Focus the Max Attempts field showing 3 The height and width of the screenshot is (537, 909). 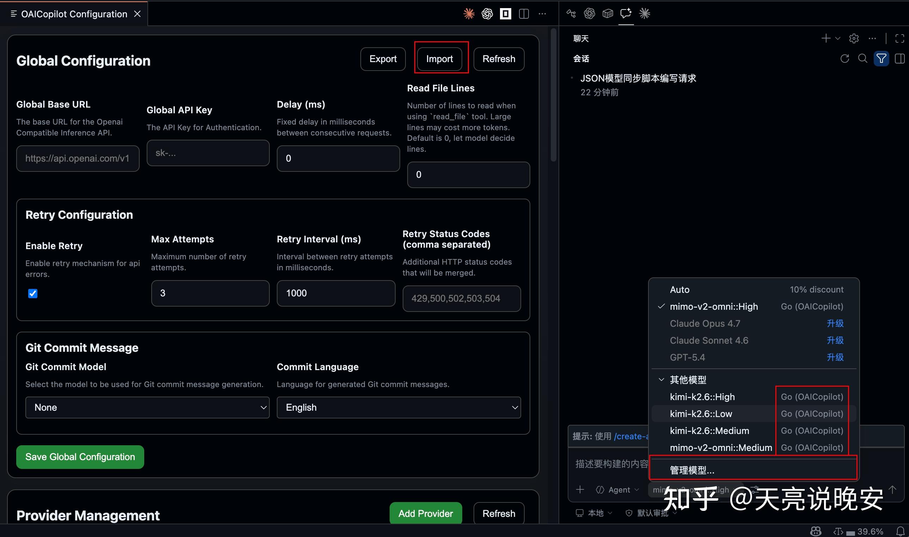[x=210, y=293]
